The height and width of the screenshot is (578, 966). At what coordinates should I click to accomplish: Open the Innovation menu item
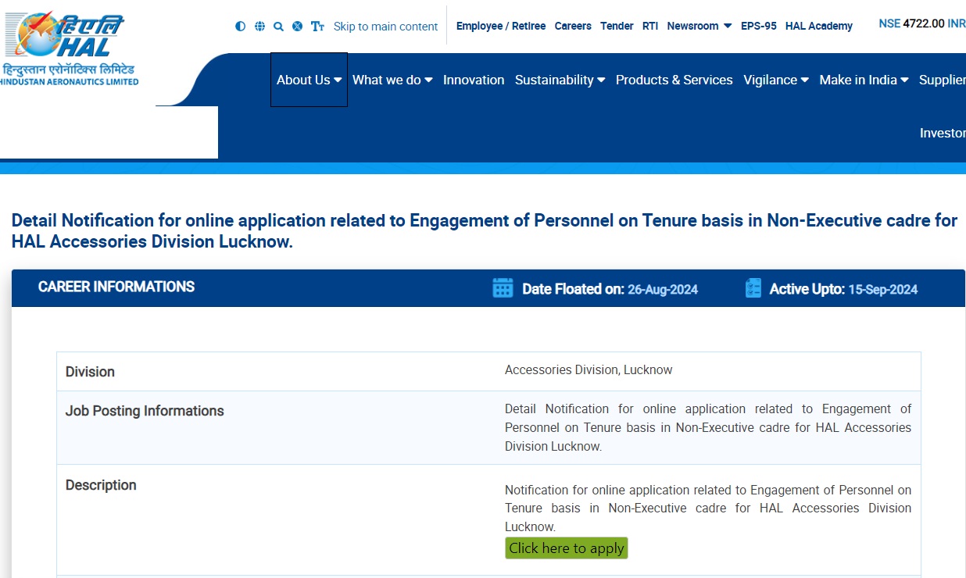(474, 80)
